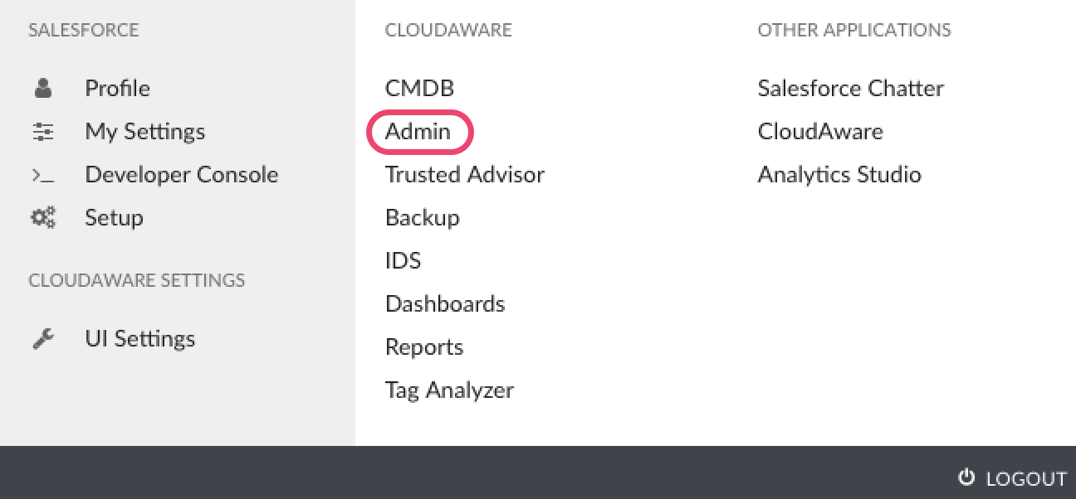Go to Dashboards
The height and width of the screenshot is (499, 1076).
click(445, 304)
